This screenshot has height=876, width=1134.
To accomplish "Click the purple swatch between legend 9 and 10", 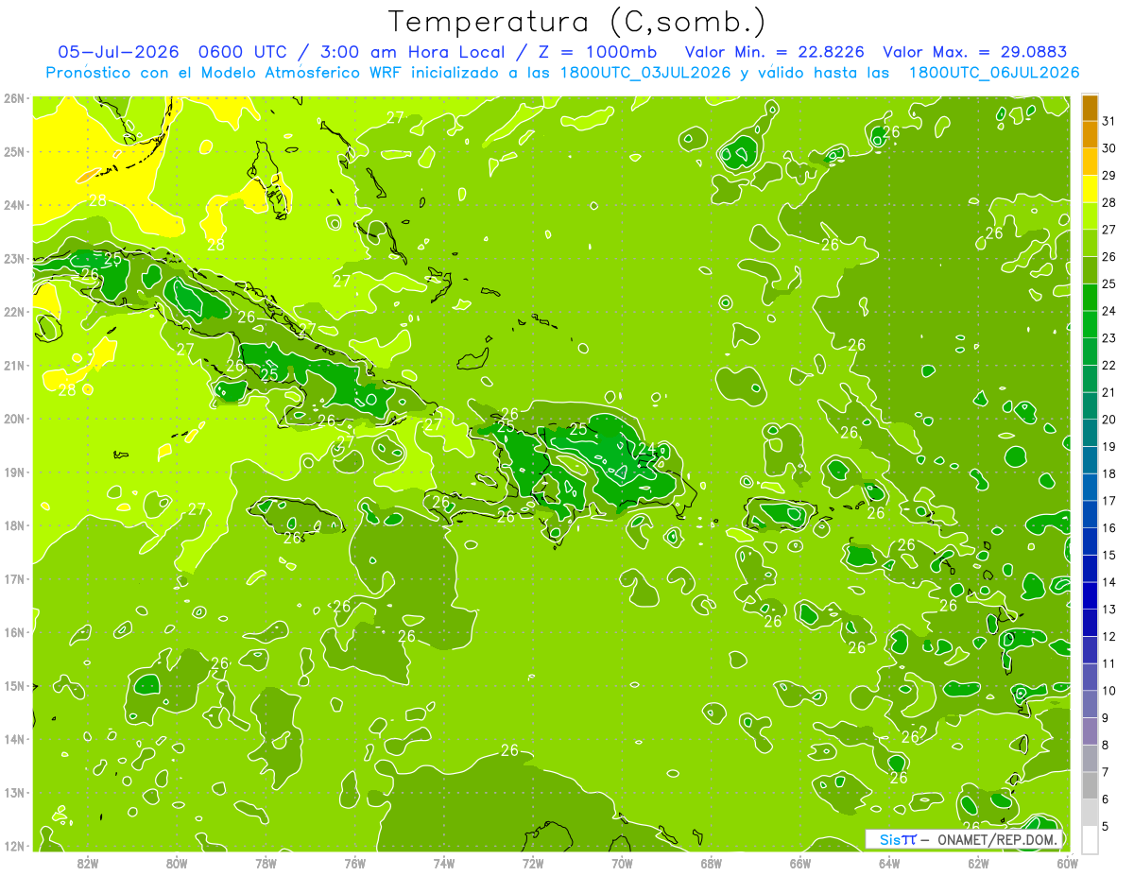I will point(1090,704).
